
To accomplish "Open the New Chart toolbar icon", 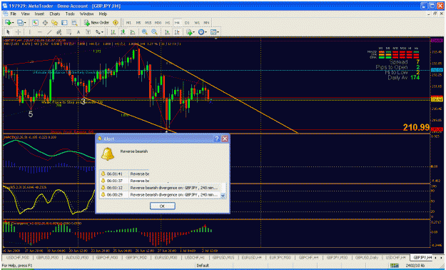I will coord(8,23).
